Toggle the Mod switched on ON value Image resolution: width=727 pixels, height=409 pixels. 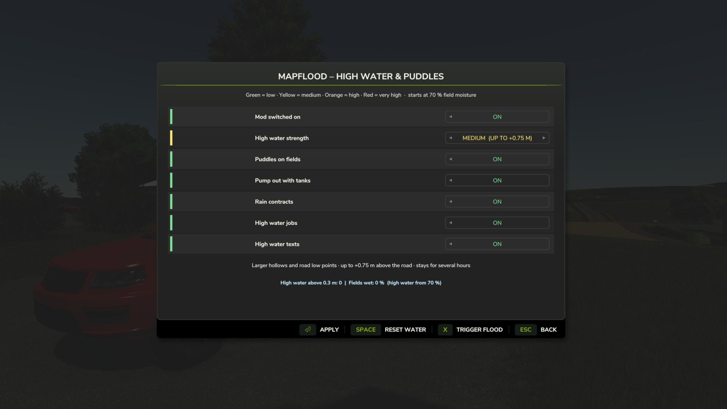497,117
